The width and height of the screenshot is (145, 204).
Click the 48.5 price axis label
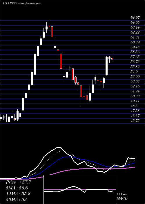click(134, 106)
